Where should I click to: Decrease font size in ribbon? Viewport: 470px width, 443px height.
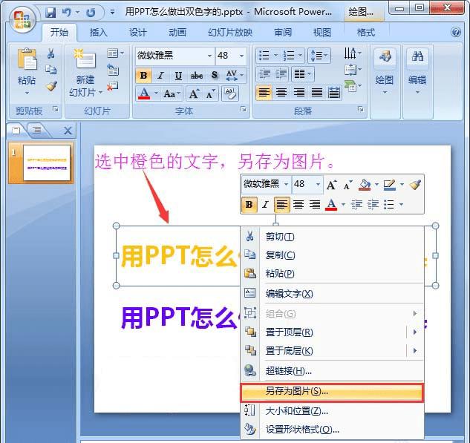coord(210,93)
